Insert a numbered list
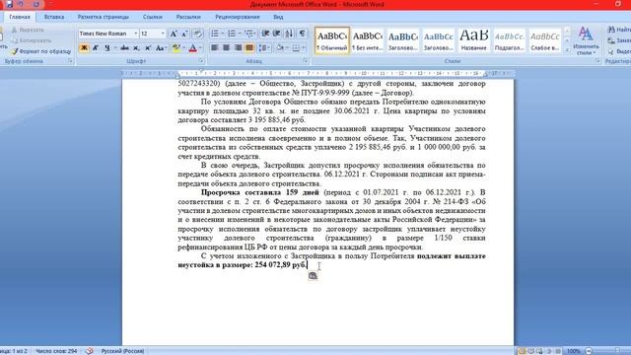 [x=232, y=34]
